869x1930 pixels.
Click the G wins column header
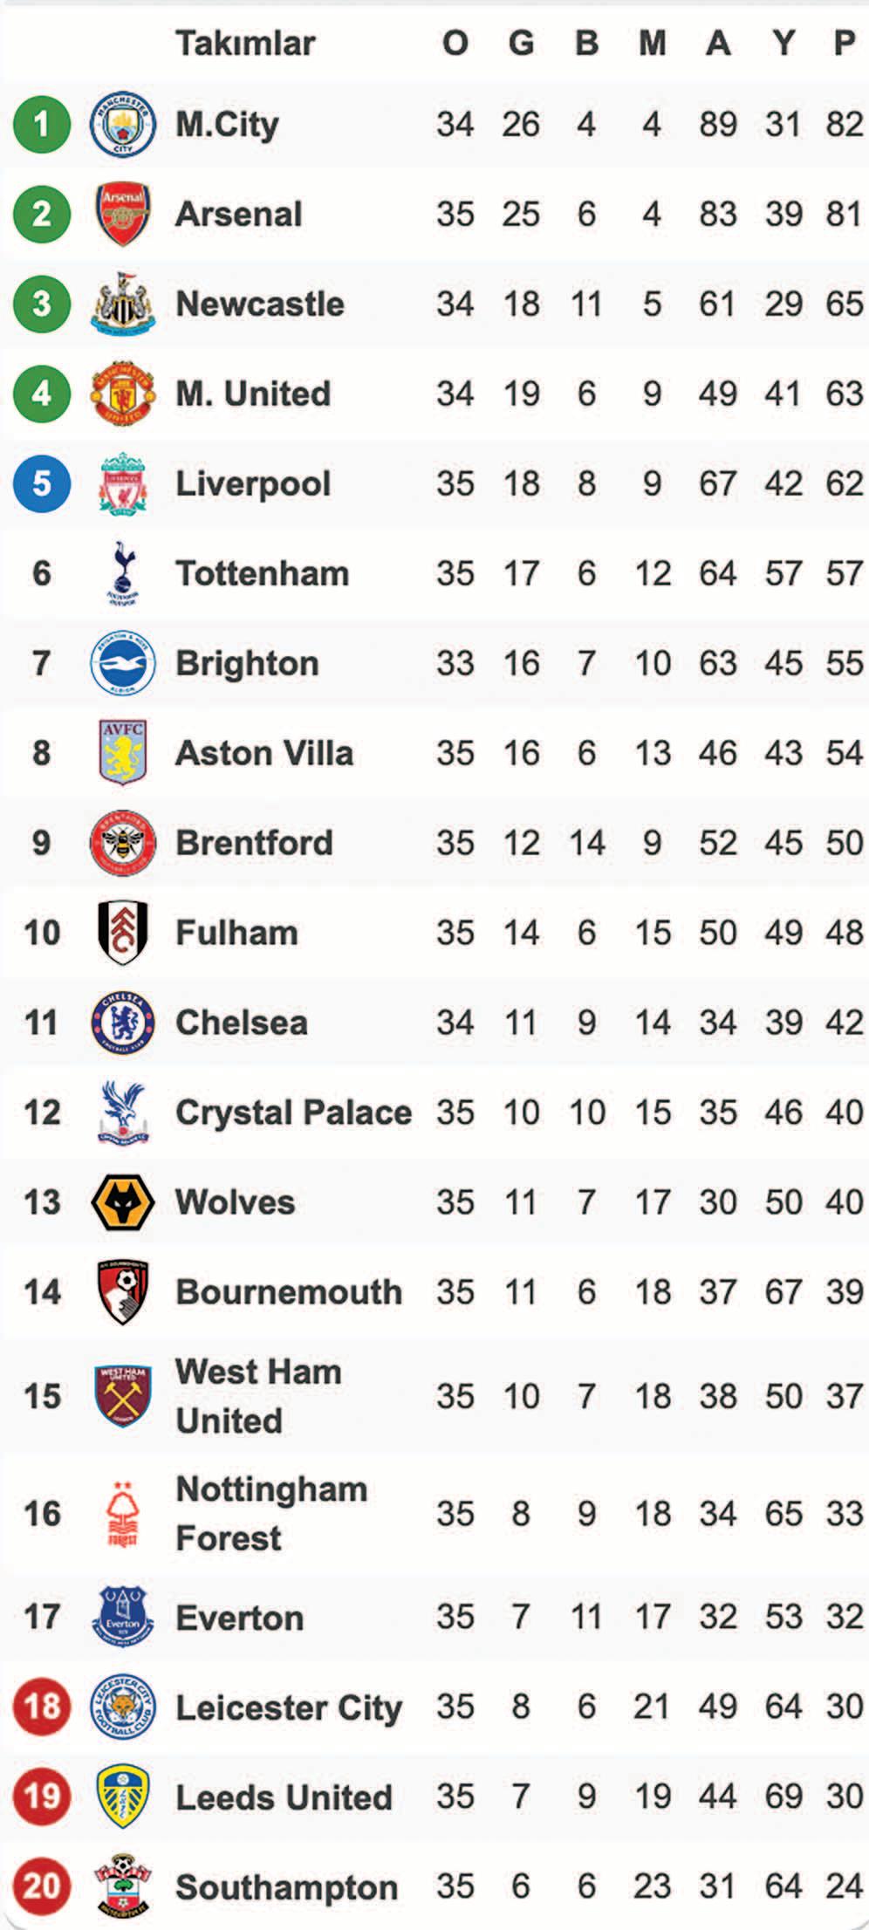pos(521,43)
